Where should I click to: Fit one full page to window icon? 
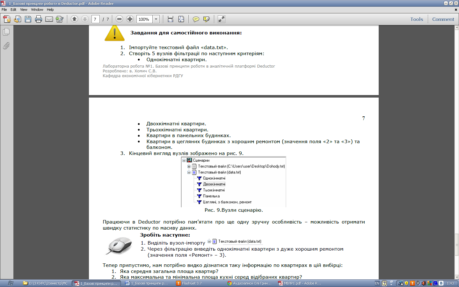(x=181, y=19)
